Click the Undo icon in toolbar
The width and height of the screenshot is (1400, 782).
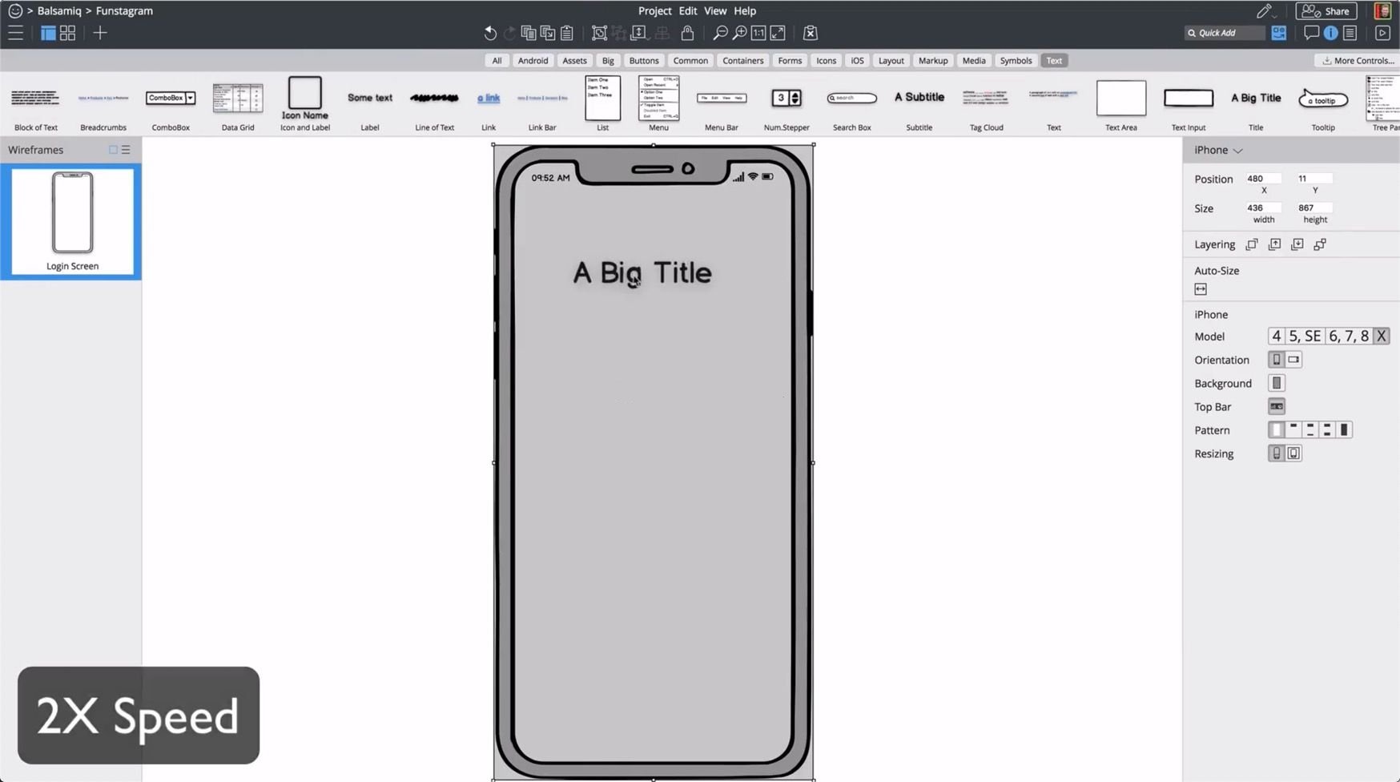point(490,33)
